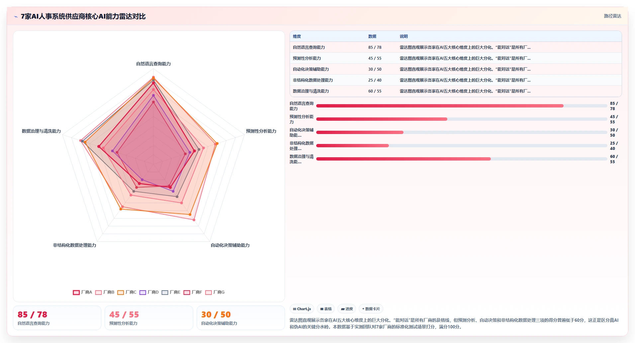This screenshot has height=343, width=635.
Task: Toggle 厂商F legend entry
Action: click(193, 292)
